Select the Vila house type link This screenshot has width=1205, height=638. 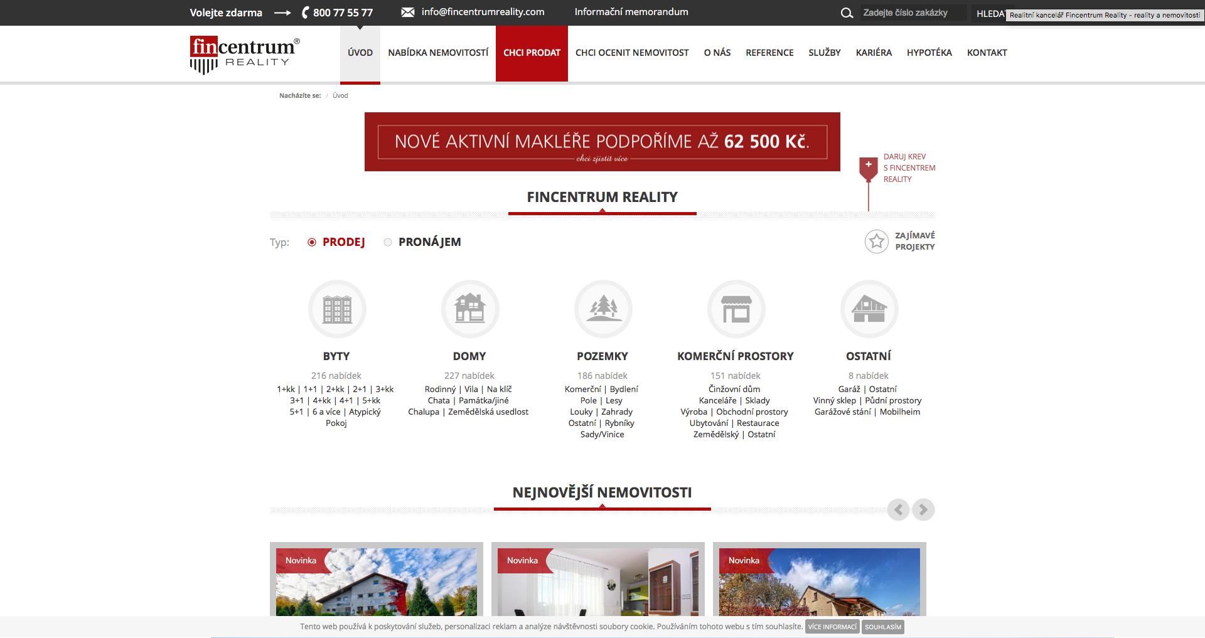point(471,390)
